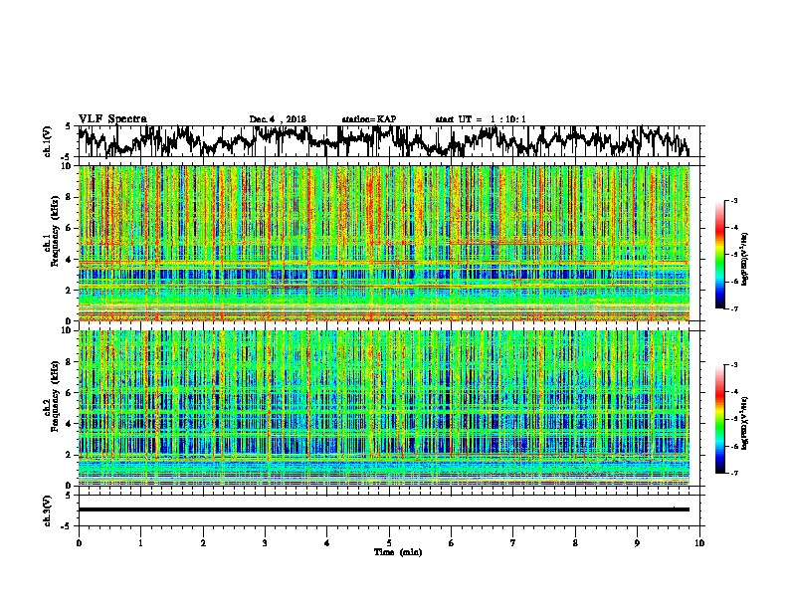The width and height of the screenshot is (788, 609).
Task: Click the "5" minute tick on time axis
Action: click(x=389, y=543)
